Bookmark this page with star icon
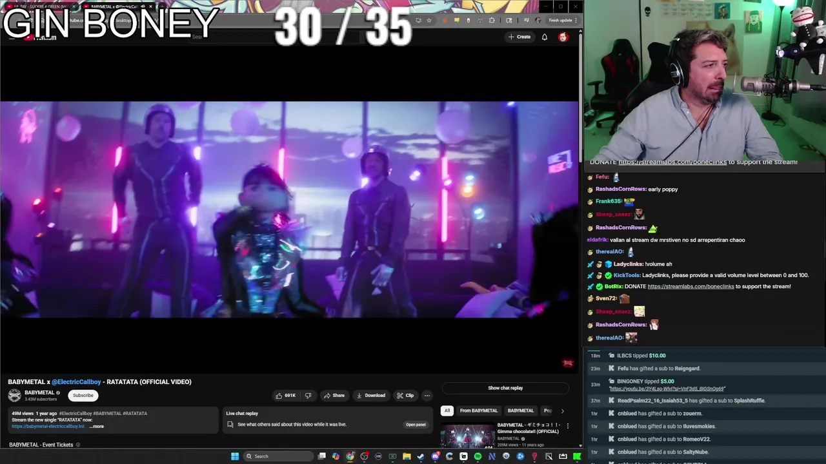Image resolution: width=826 pixels, height=464 pixels. pos(428,20)
